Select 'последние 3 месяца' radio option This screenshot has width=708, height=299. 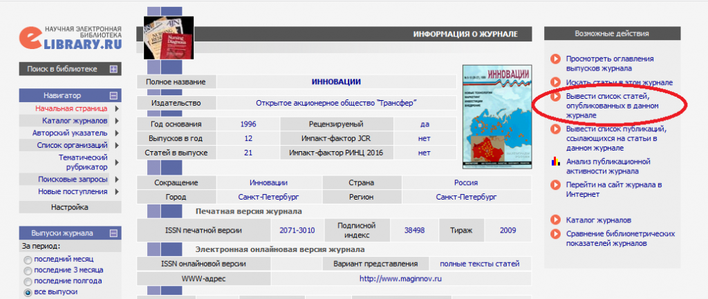pos(28,271)
